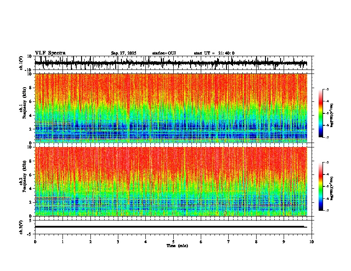Click time axis tick label "1"
Screen dimensions: 351x271
62,242
